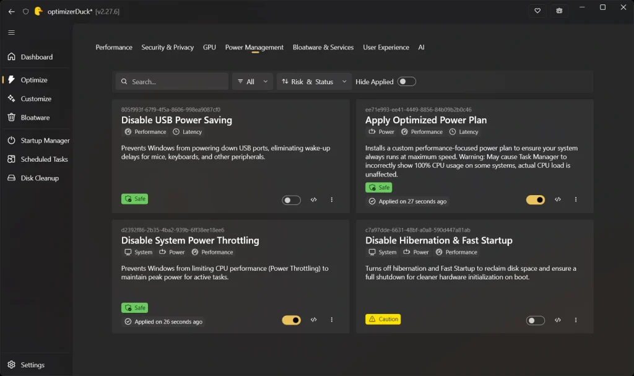Viewport: 634px width, 376px height.
Task: Open more options for Disable USB Power Saving
Action: (x=332, y=199)
